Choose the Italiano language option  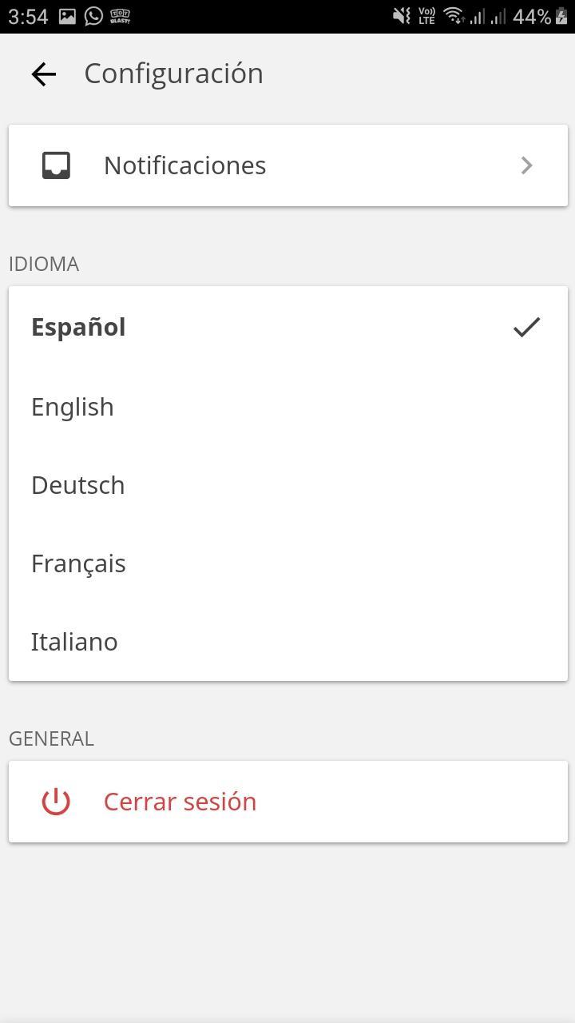74,642
